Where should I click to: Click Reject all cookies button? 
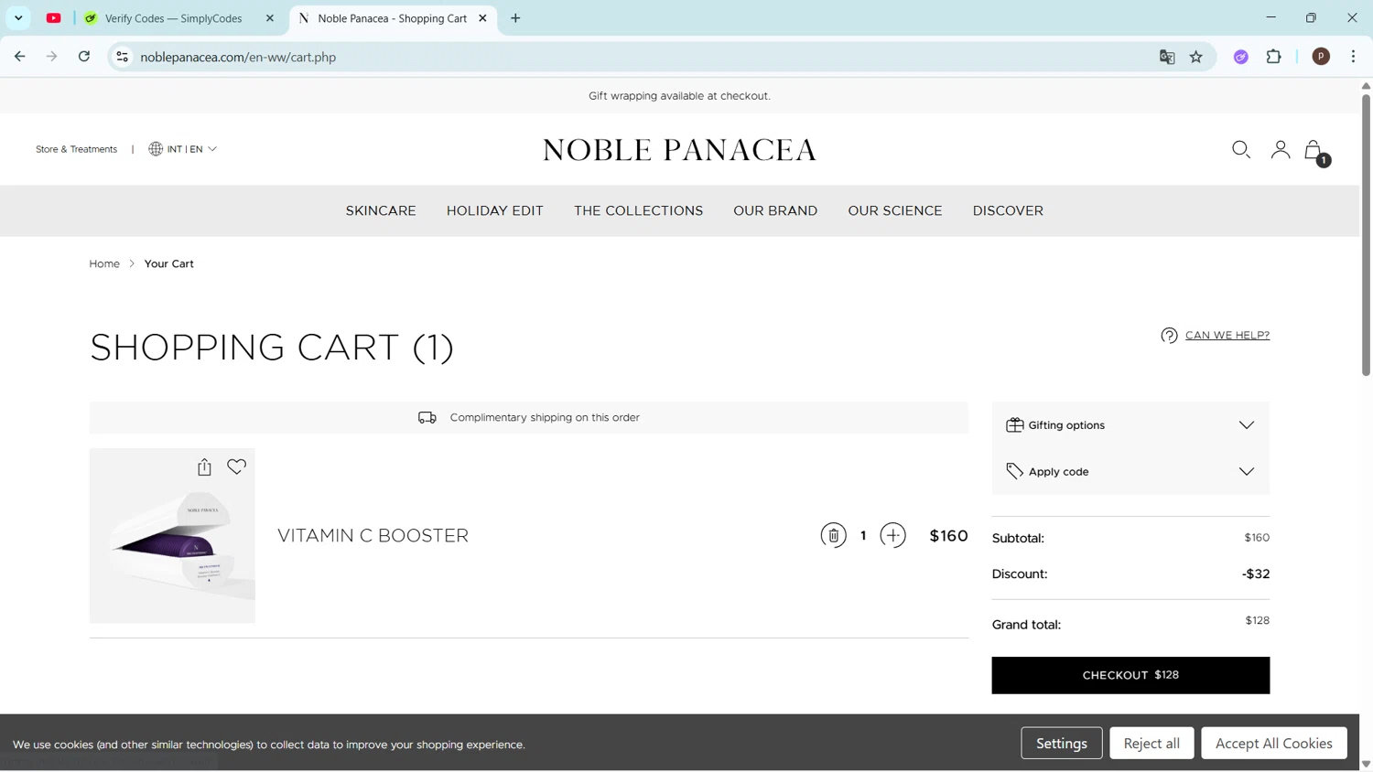[1151, 744]
